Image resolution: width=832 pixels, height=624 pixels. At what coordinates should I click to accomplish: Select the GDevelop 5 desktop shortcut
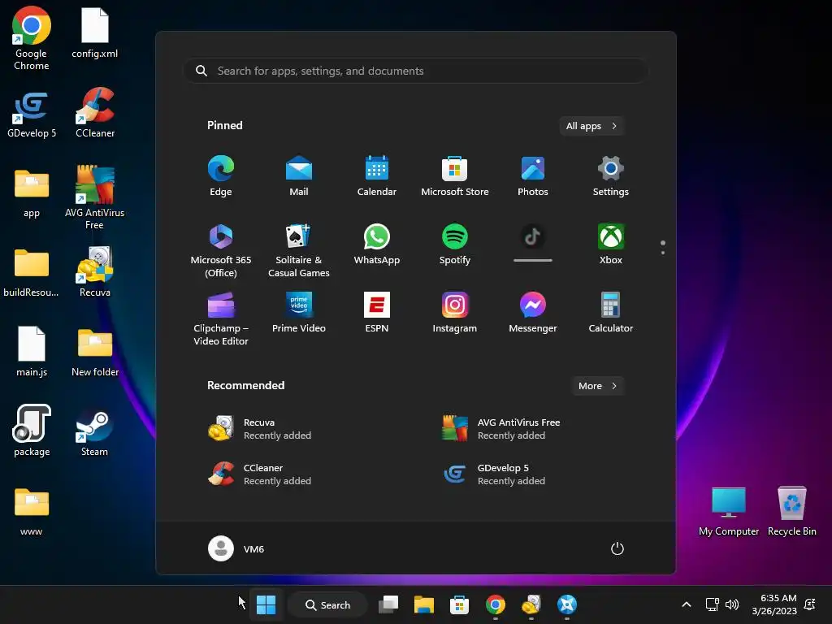coord(32,114)
